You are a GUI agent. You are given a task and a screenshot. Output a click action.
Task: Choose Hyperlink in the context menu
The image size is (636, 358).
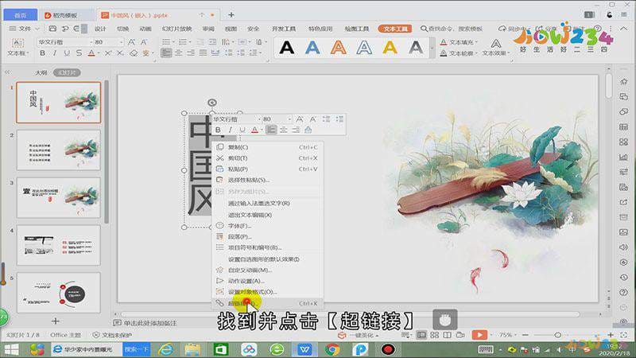(x=268, y=303)
